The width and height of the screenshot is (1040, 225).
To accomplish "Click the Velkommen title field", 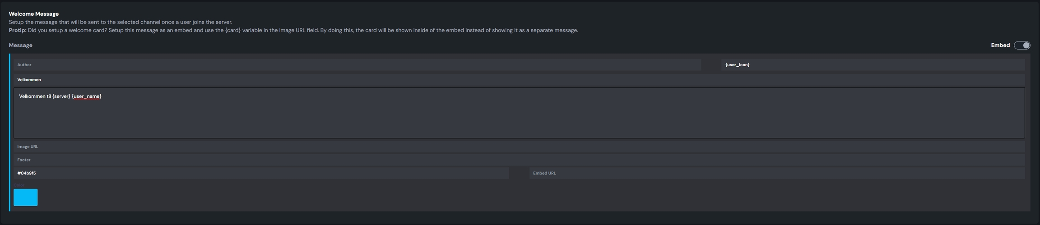I will (x=518, y=80).
